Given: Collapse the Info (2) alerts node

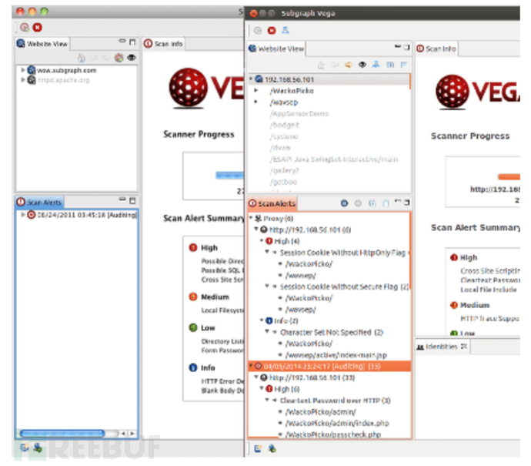Looking at the screenshot, I should tap(262, 320).
